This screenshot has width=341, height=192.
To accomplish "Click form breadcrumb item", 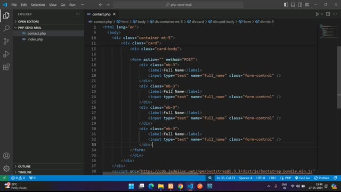I will pyautogui.click(x=247, y=21).
